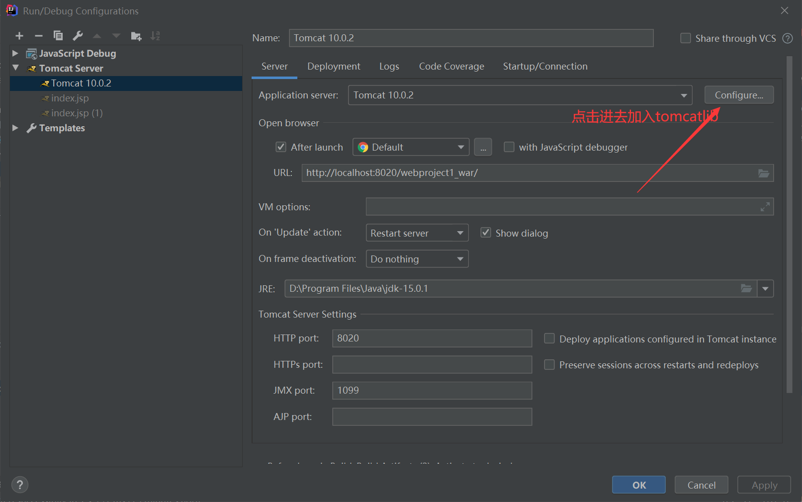Open the On Update action dropdown
This screenshot has width=802, height=502.
pos(459,233)
